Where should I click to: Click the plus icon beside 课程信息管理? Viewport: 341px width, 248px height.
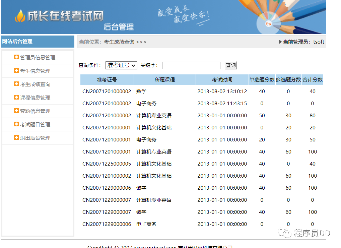(x=16, y=97)
